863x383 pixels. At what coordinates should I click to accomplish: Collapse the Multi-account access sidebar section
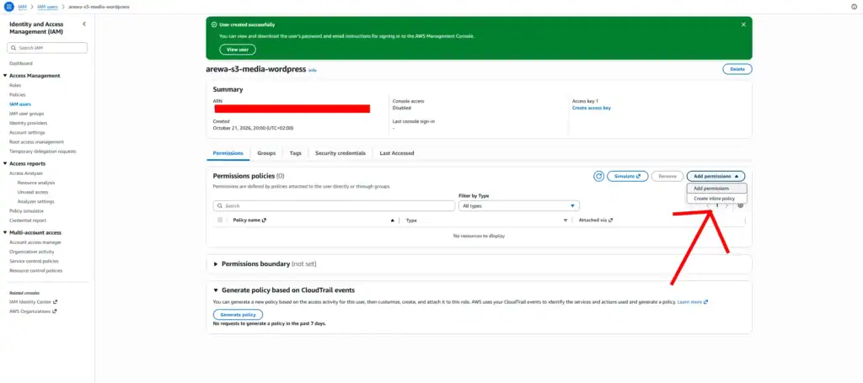[x=5, y=233]
